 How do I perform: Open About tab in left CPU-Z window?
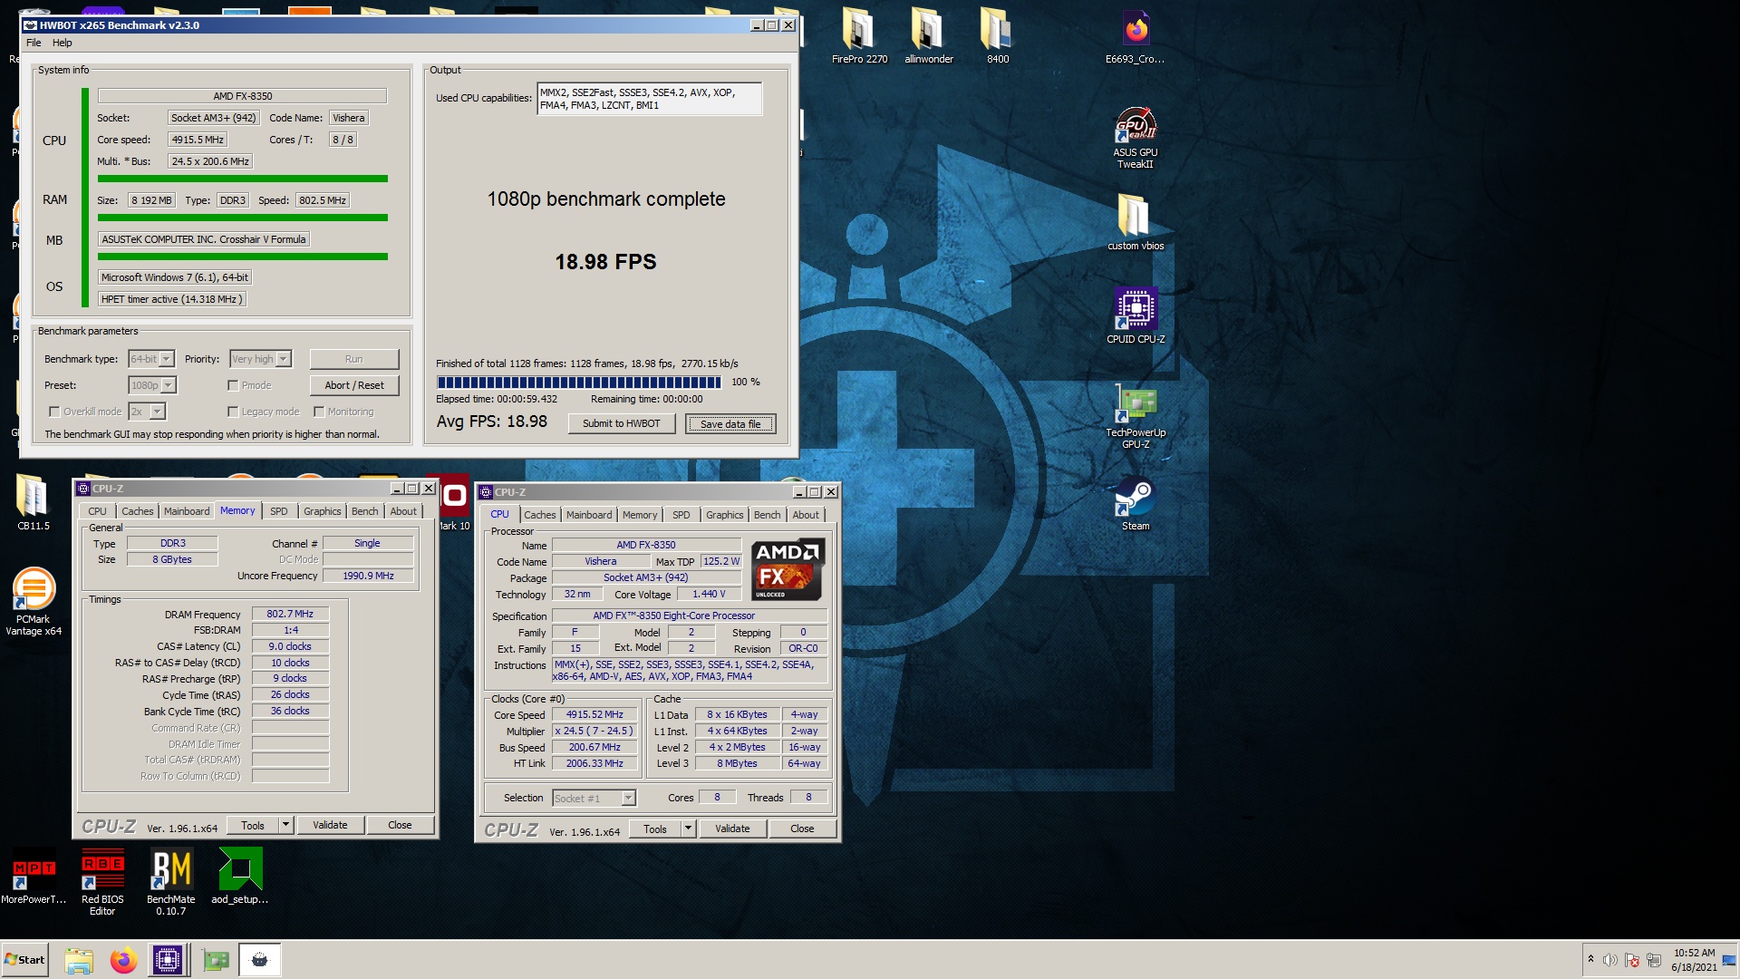(403, 511)
